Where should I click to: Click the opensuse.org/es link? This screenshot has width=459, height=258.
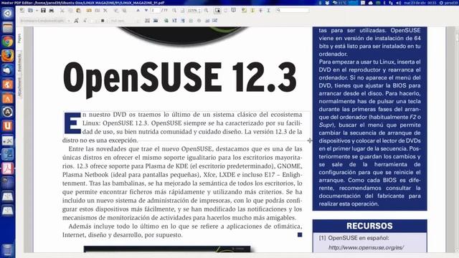click(x=366, y=248)
